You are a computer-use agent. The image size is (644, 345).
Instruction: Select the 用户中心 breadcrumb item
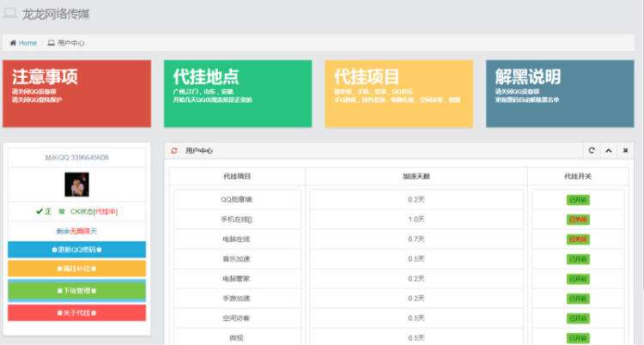(71, 42)
